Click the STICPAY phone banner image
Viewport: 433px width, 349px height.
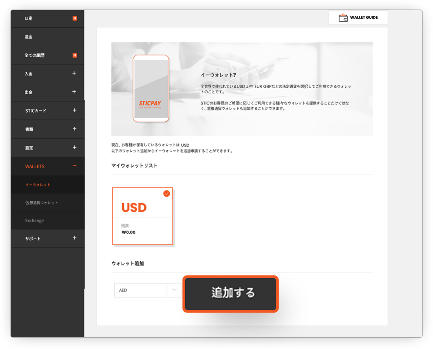pyautogui.click(x=151, y=88)
